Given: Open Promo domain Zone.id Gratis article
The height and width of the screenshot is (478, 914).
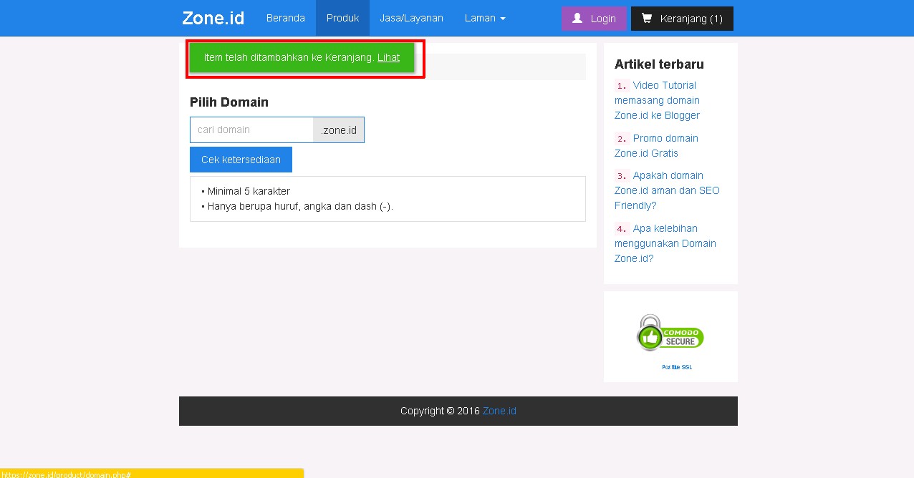Looking at the screenshot, I should [x=656, y=145].
